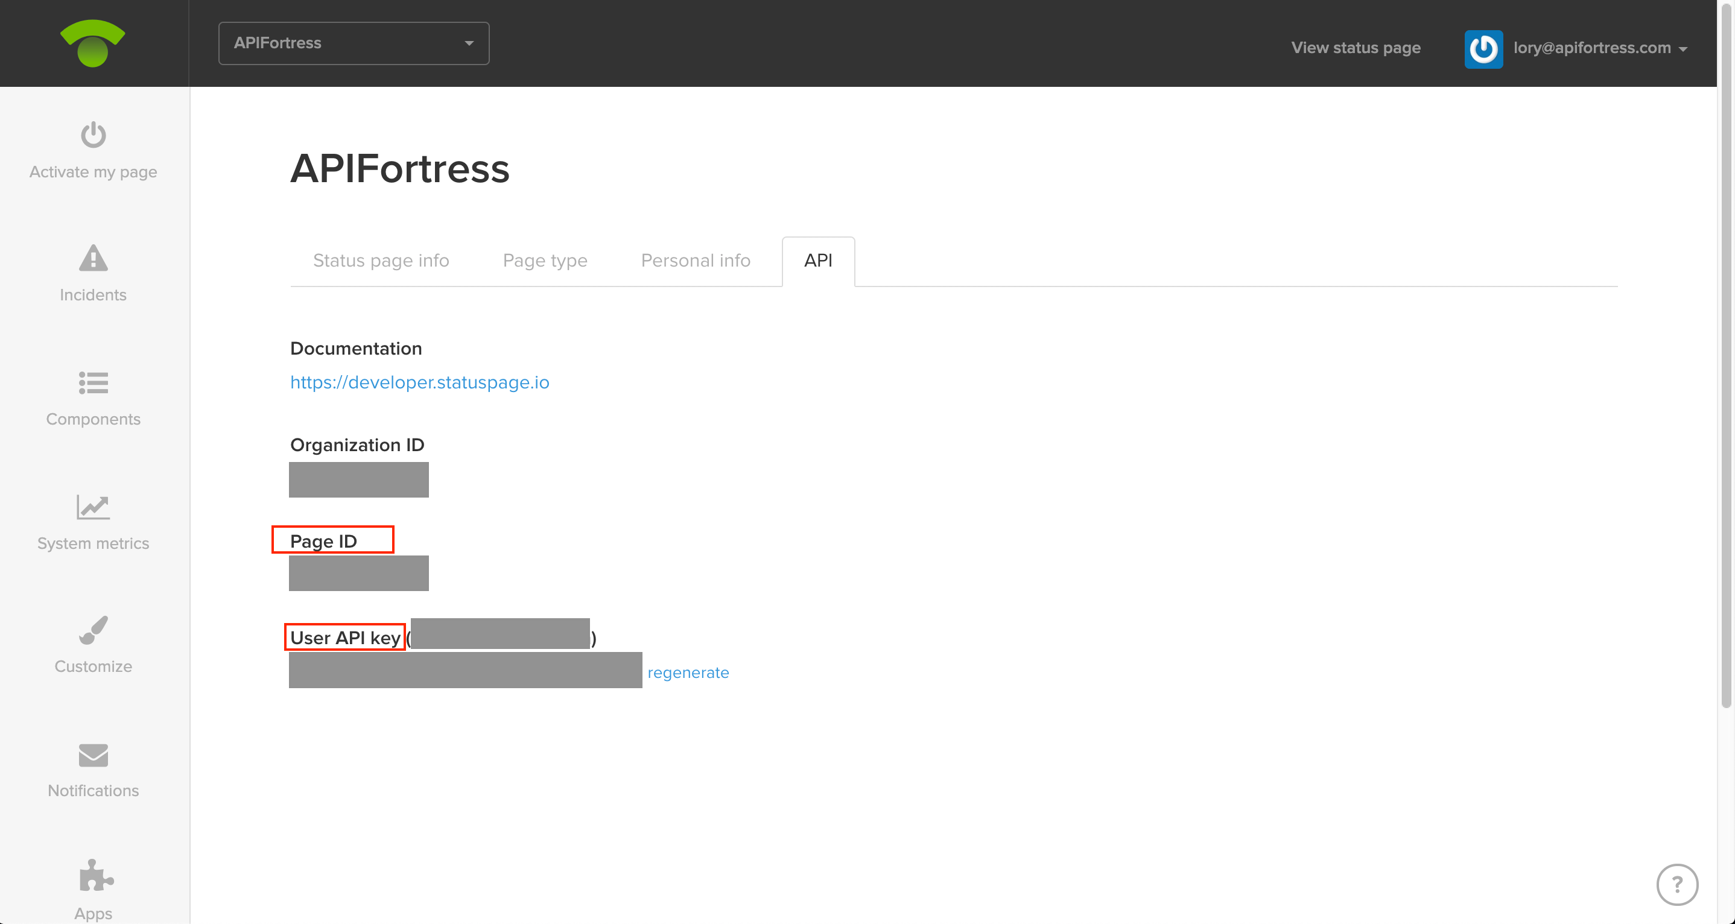This screenshot has width=1735, height=924.
Task: Select the Incidents icon in sidebar
Action: pyautogui.click(x=93, y=259)
